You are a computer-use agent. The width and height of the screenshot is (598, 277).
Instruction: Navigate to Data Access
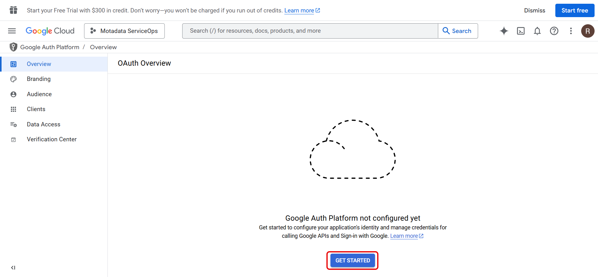click(44, 124)
